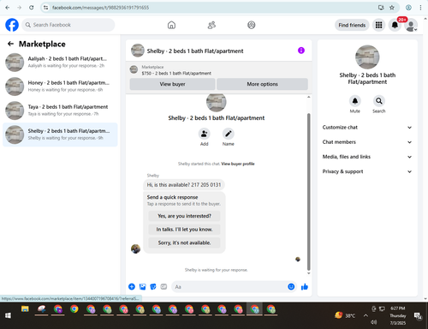The width and height of the screenshot is (428, 329).
Task: Show hidden system tray icons
Action: pyautogui.click(x=366, y=315)
